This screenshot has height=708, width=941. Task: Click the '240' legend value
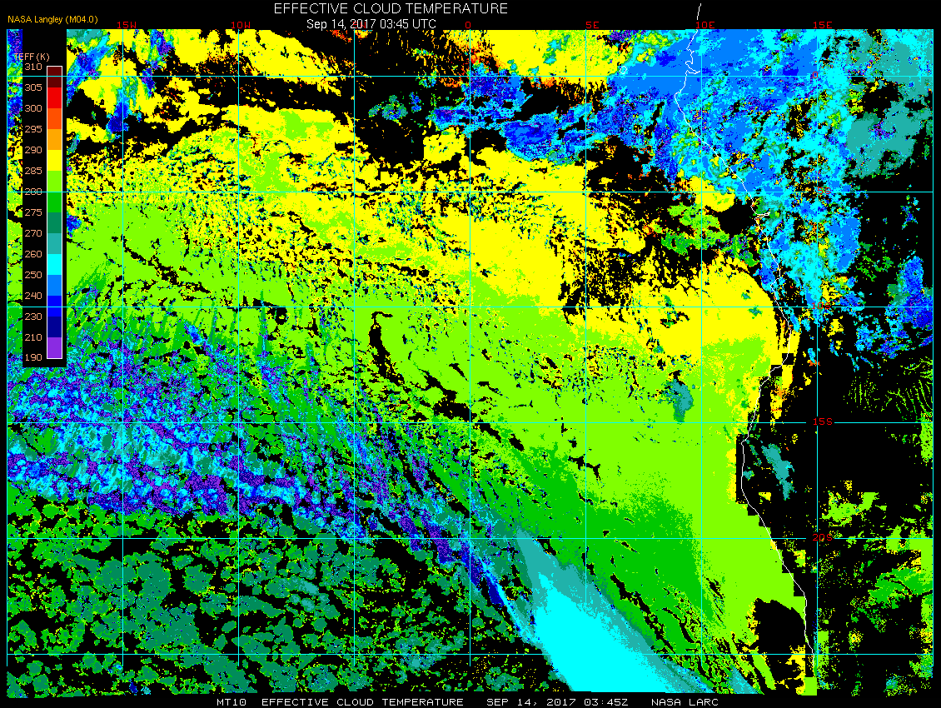tap(33, 296)
